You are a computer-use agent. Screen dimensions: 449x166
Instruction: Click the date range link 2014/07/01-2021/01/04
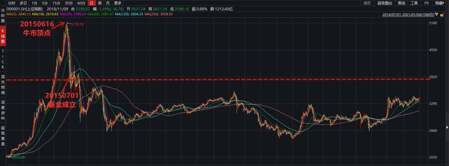pos(409,15)
